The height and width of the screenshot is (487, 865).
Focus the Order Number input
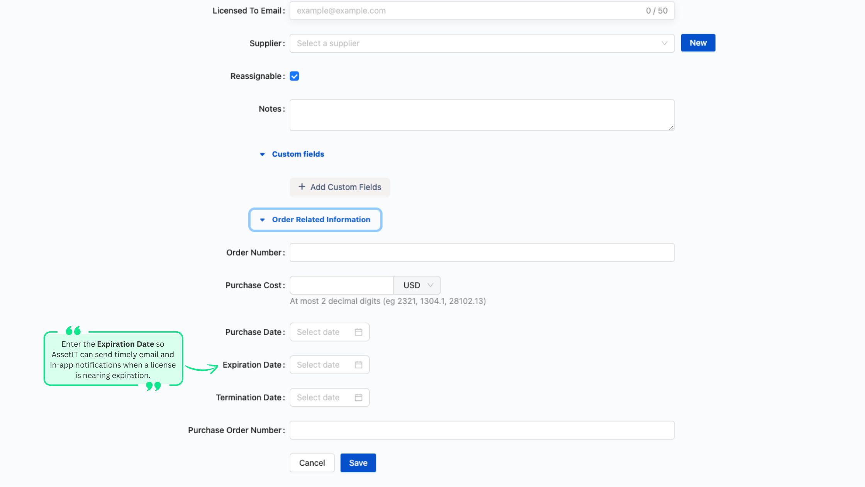482,252
